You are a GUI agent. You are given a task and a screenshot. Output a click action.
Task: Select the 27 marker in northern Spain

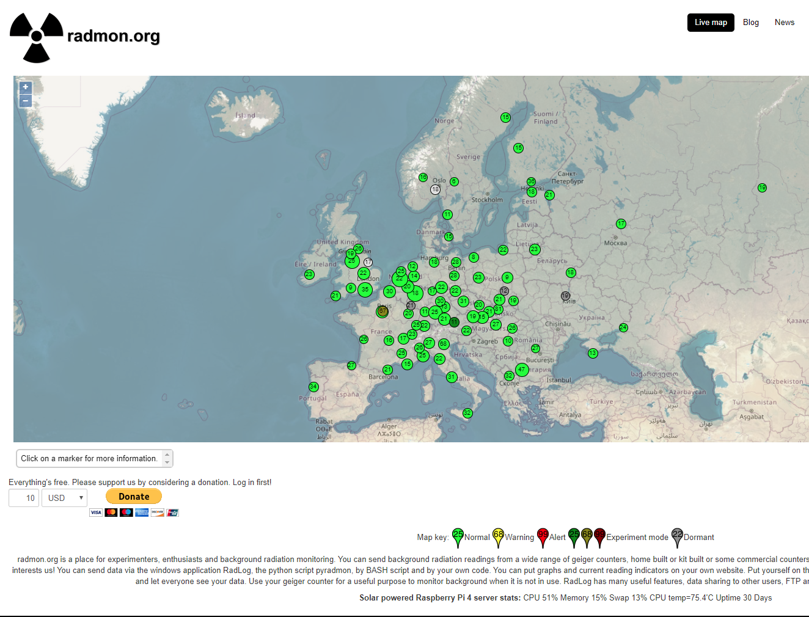click(x=351, y=365)
